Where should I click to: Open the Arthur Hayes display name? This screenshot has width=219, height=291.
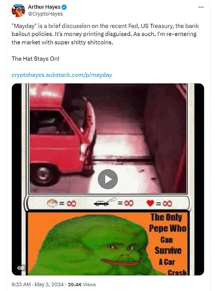(x=44, y=7)
